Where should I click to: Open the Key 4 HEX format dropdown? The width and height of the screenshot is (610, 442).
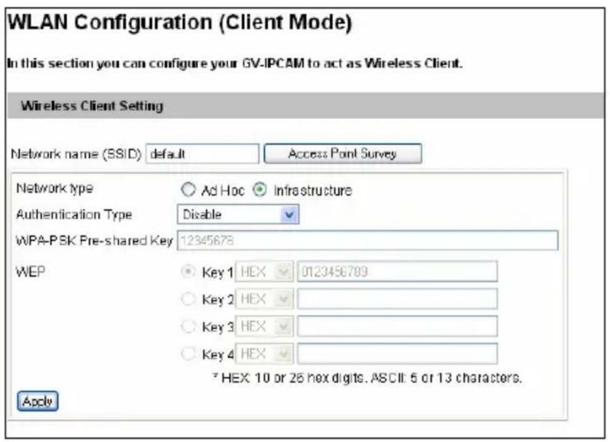(265, 354)
